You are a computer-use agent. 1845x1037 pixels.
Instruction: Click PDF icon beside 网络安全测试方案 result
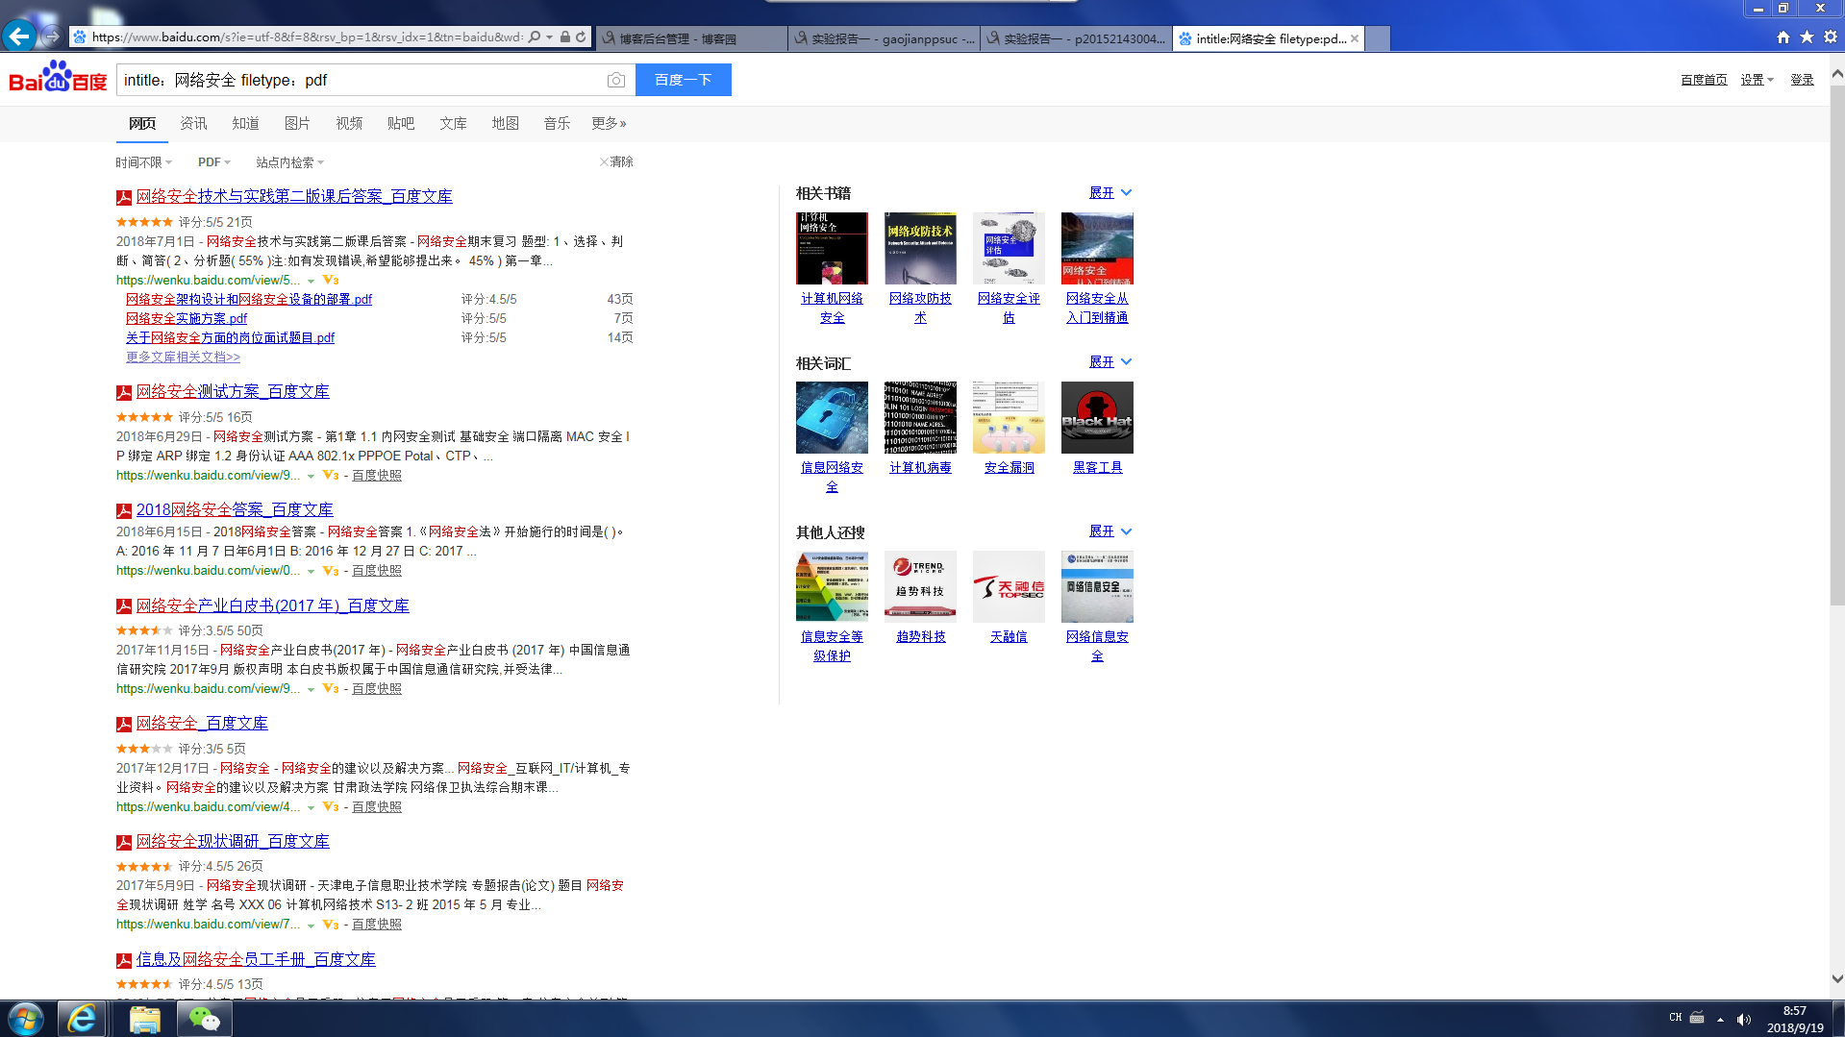pyautogui.click(x=124, y=393)
